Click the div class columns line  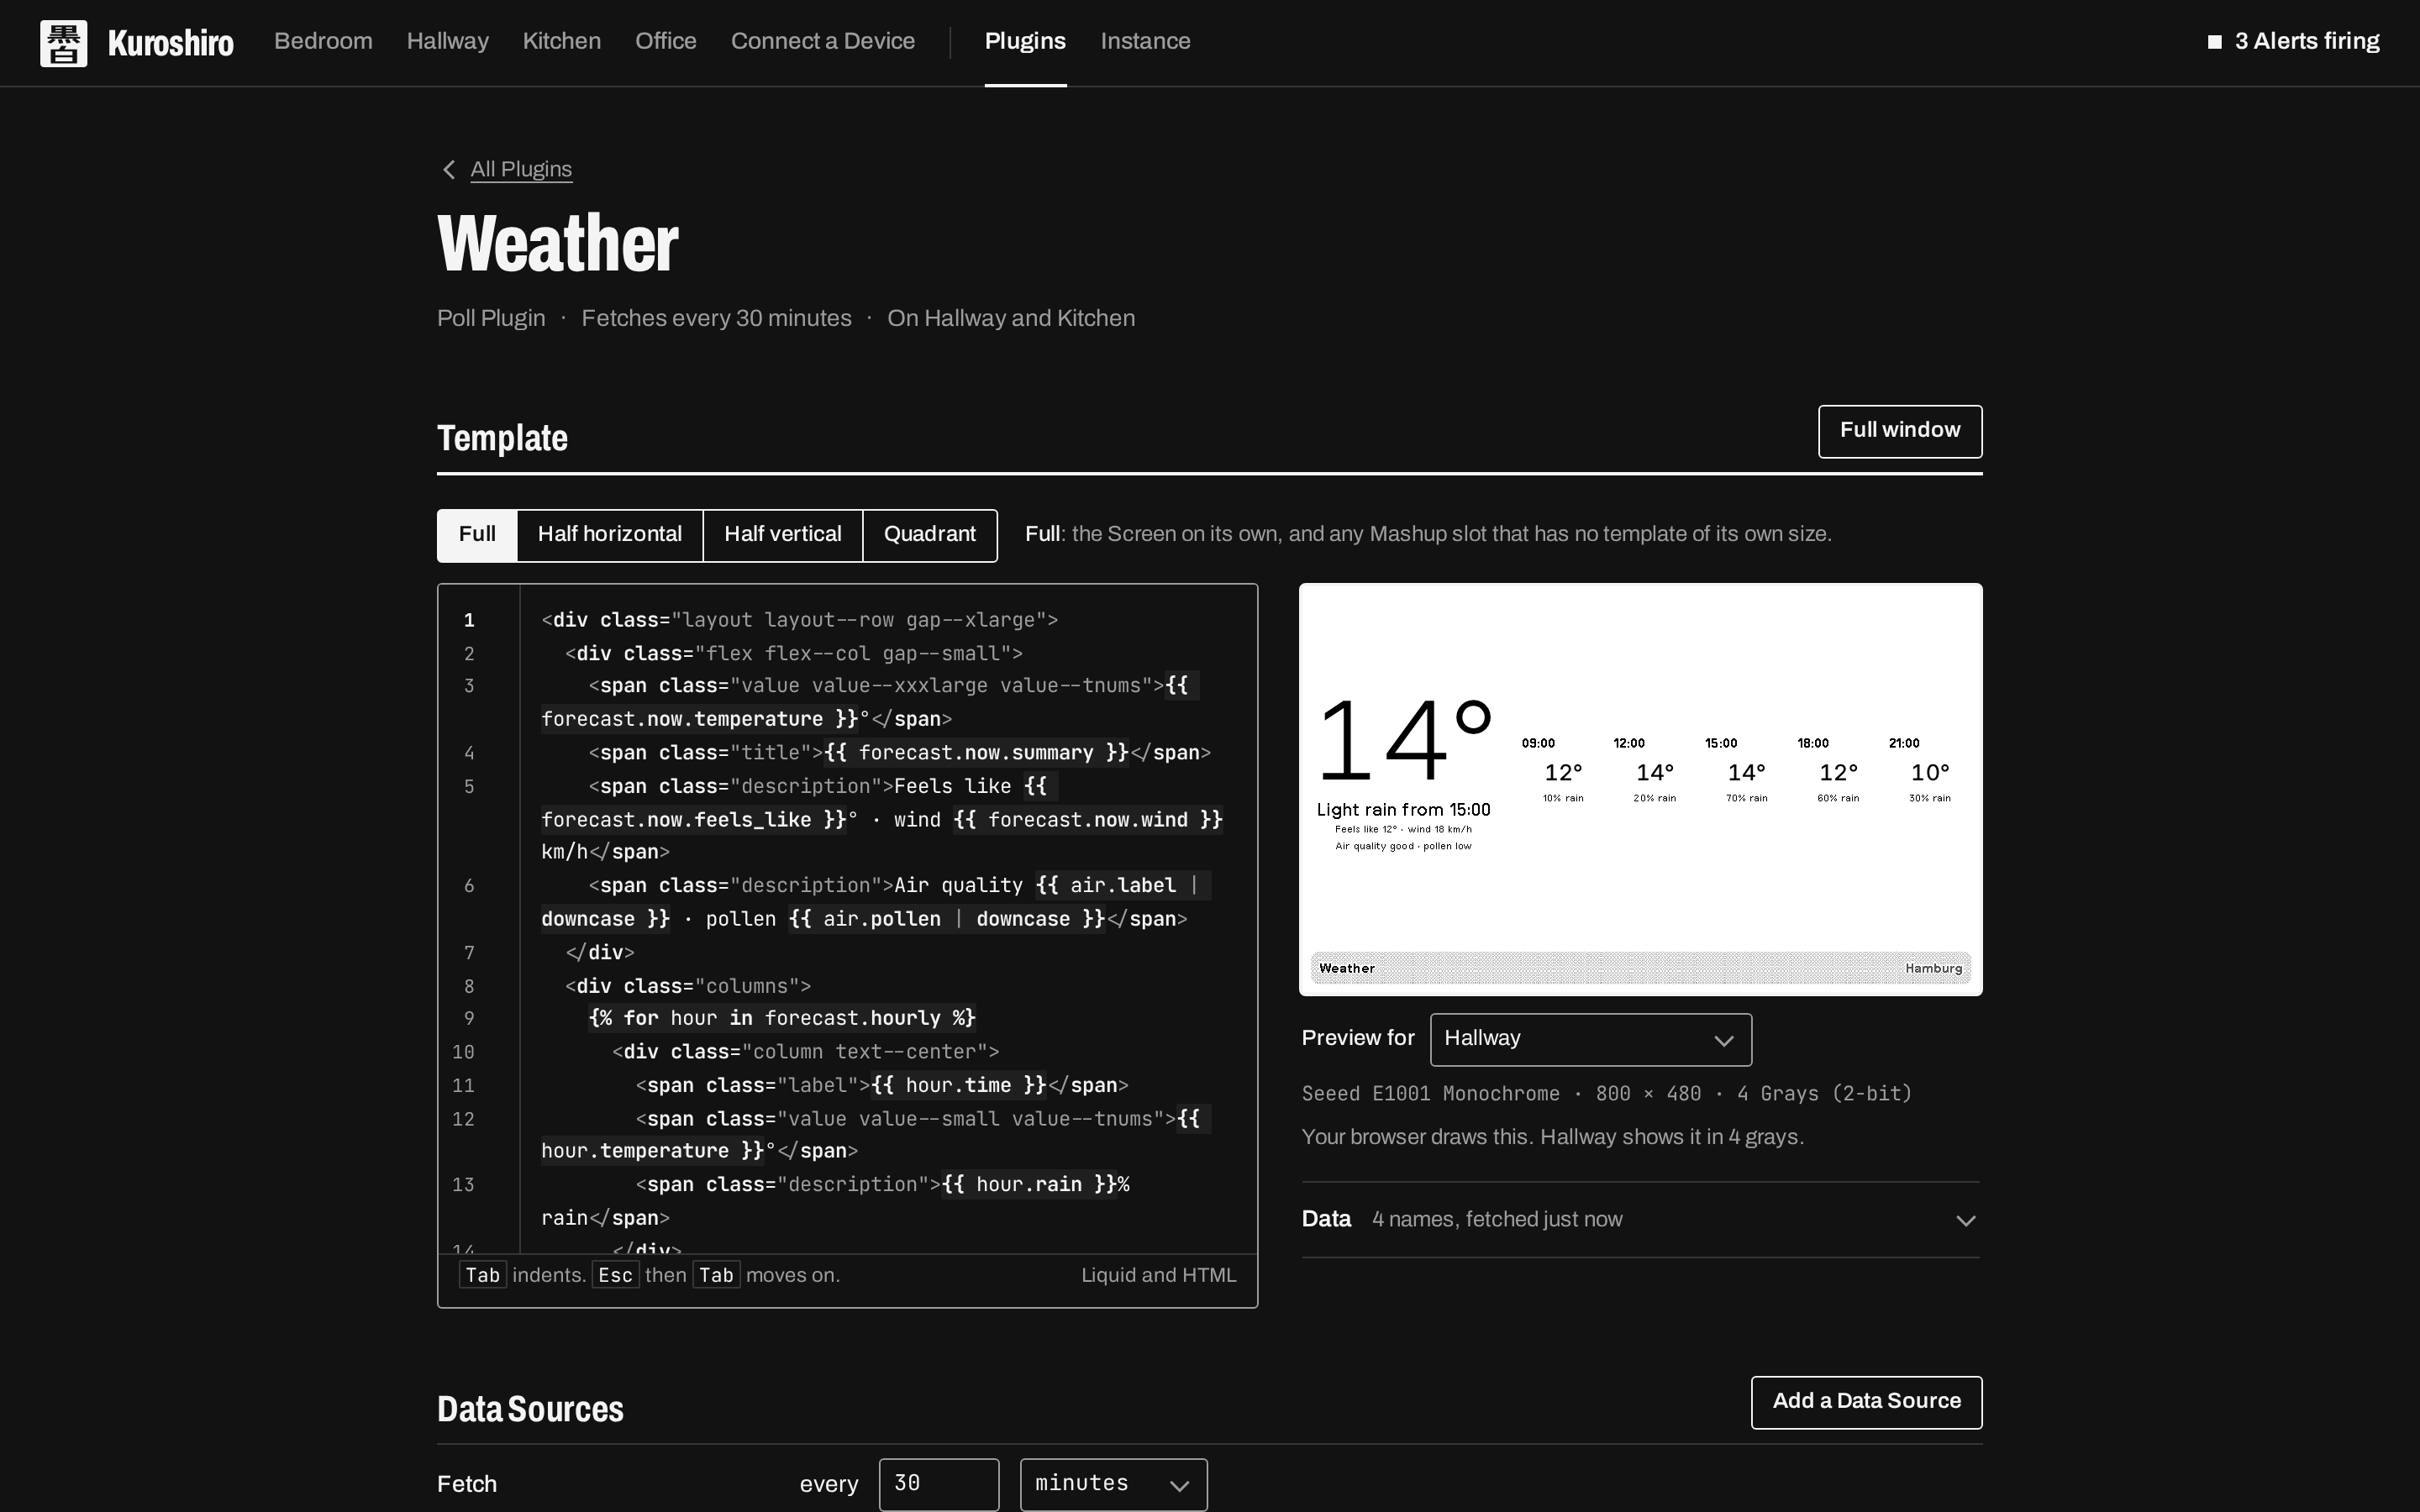688,987
